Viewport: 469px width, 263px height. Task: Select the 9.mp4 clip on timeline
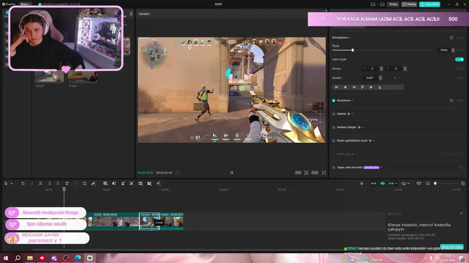pyautogui.click(x=115, y=221)
